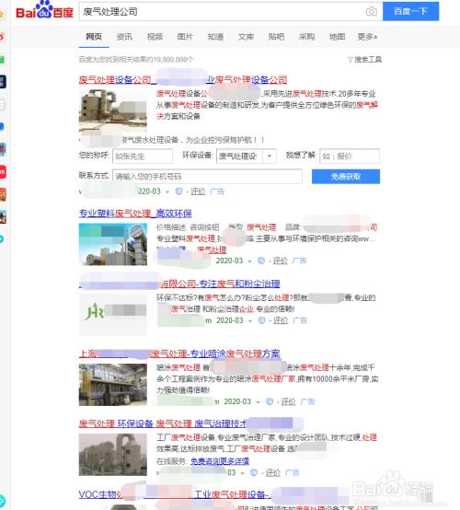Click the first result's equipment thumbnail
Viewport: 460px width, 510px height.
pos(113,110)
